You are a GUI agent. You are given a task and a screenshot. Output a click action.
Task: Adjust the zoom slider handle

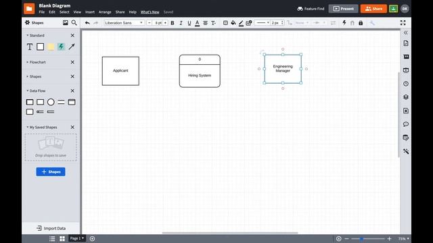pos(361,239)
